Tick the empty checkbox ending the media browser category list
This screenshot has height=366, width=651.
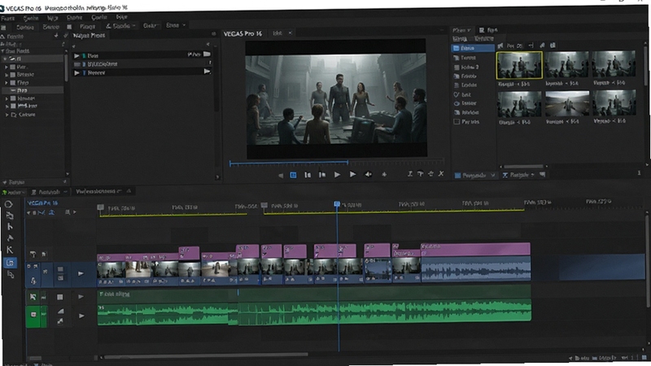click(x=457, y=122)
